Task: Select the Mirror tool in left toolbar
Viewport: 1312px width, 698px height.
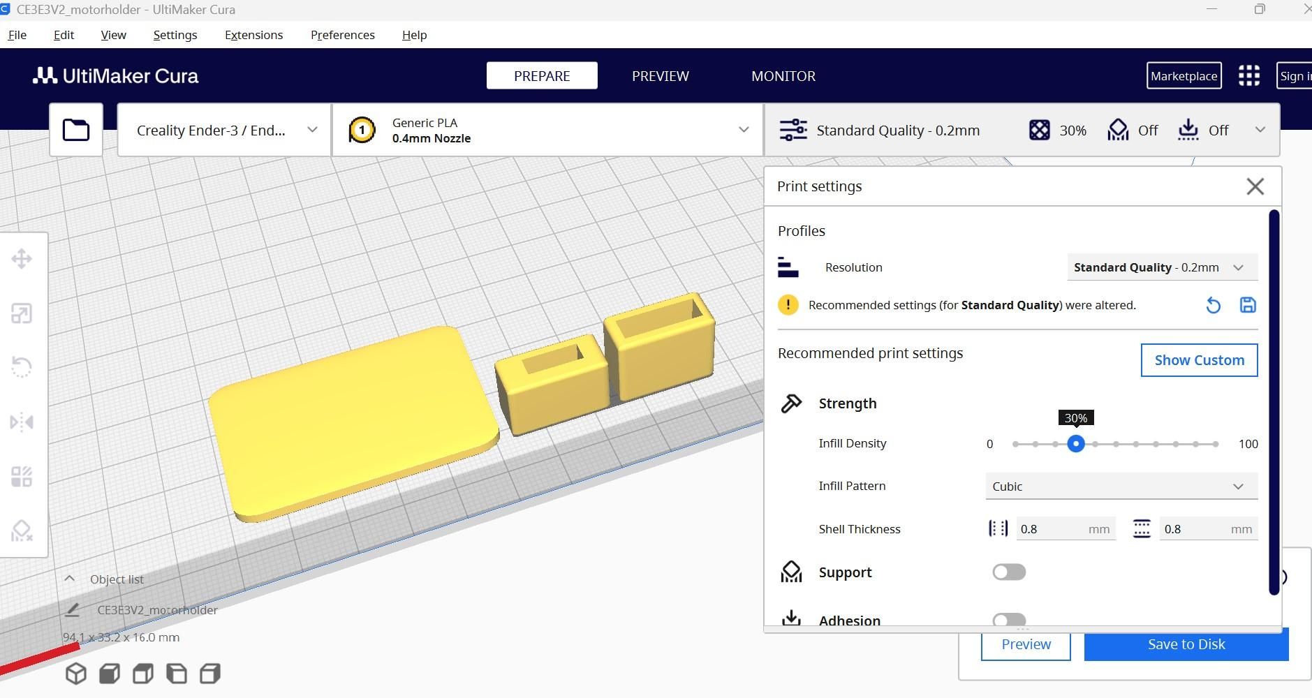Action: pos(22,422)
